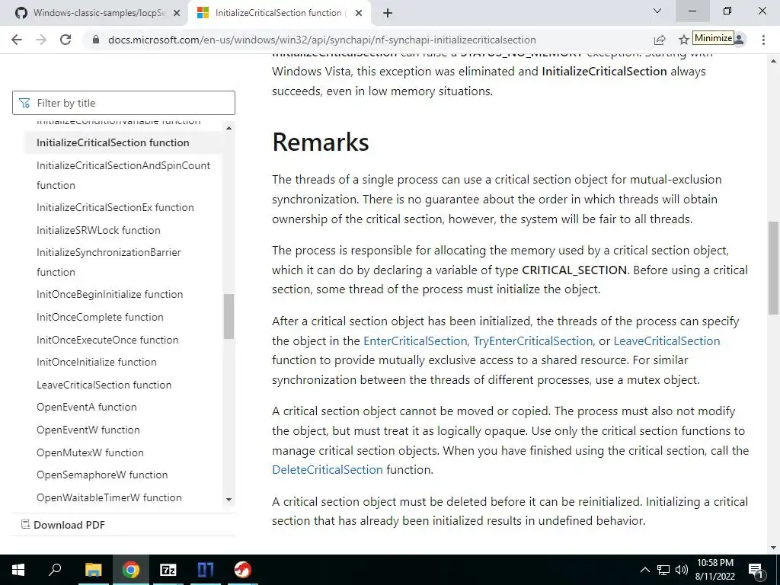The image size is (780, 585).
Task: Select InitializeCriticalSection function in sidebar
Action: (113, 142)
